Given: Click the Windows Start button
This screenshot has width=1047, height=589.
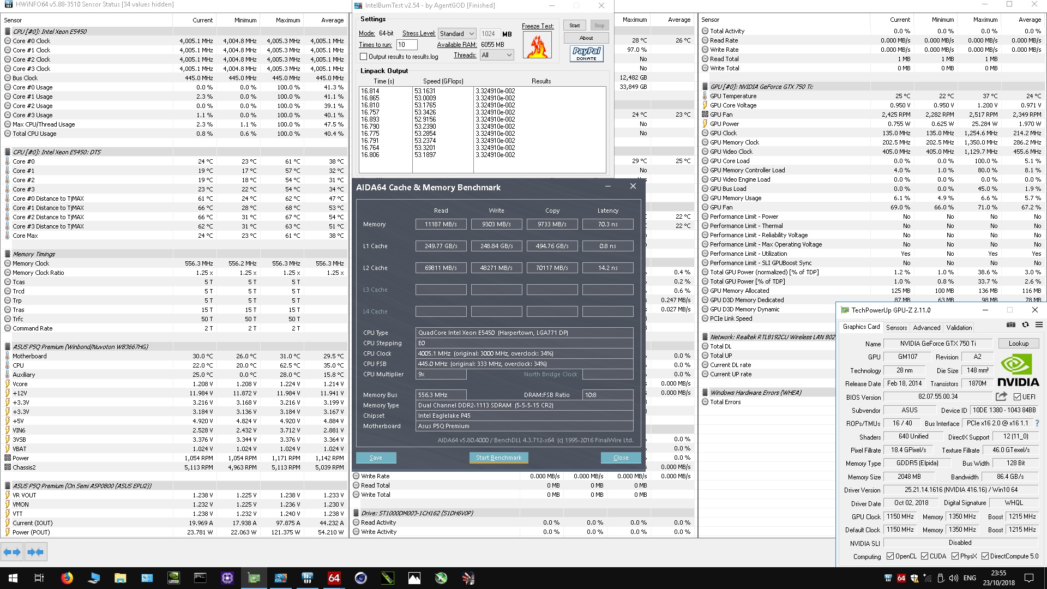Looking at the screenshot, I should point(13,578).
